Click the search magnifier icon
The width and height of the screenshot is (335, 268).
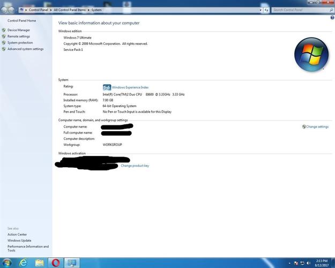pyautogui.click(x=331, y=10)
